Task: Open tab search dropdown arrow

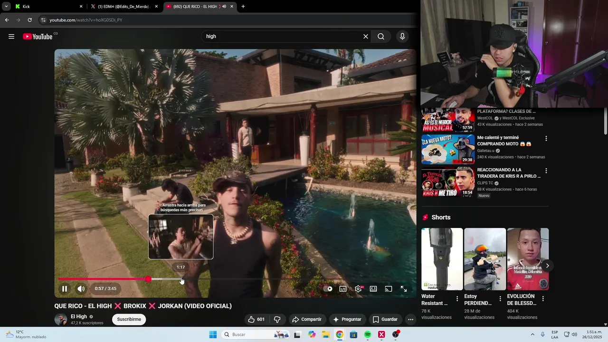Action: point(6,7)
